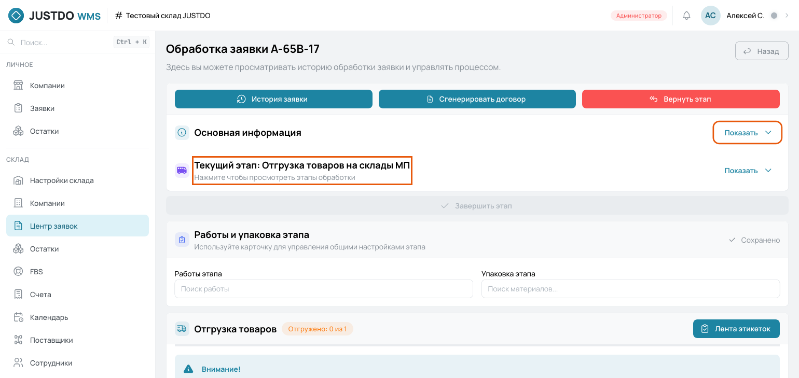Click the purple truck stage icon
The height and width of the screenshot is (378, 799).
(182, 170)
